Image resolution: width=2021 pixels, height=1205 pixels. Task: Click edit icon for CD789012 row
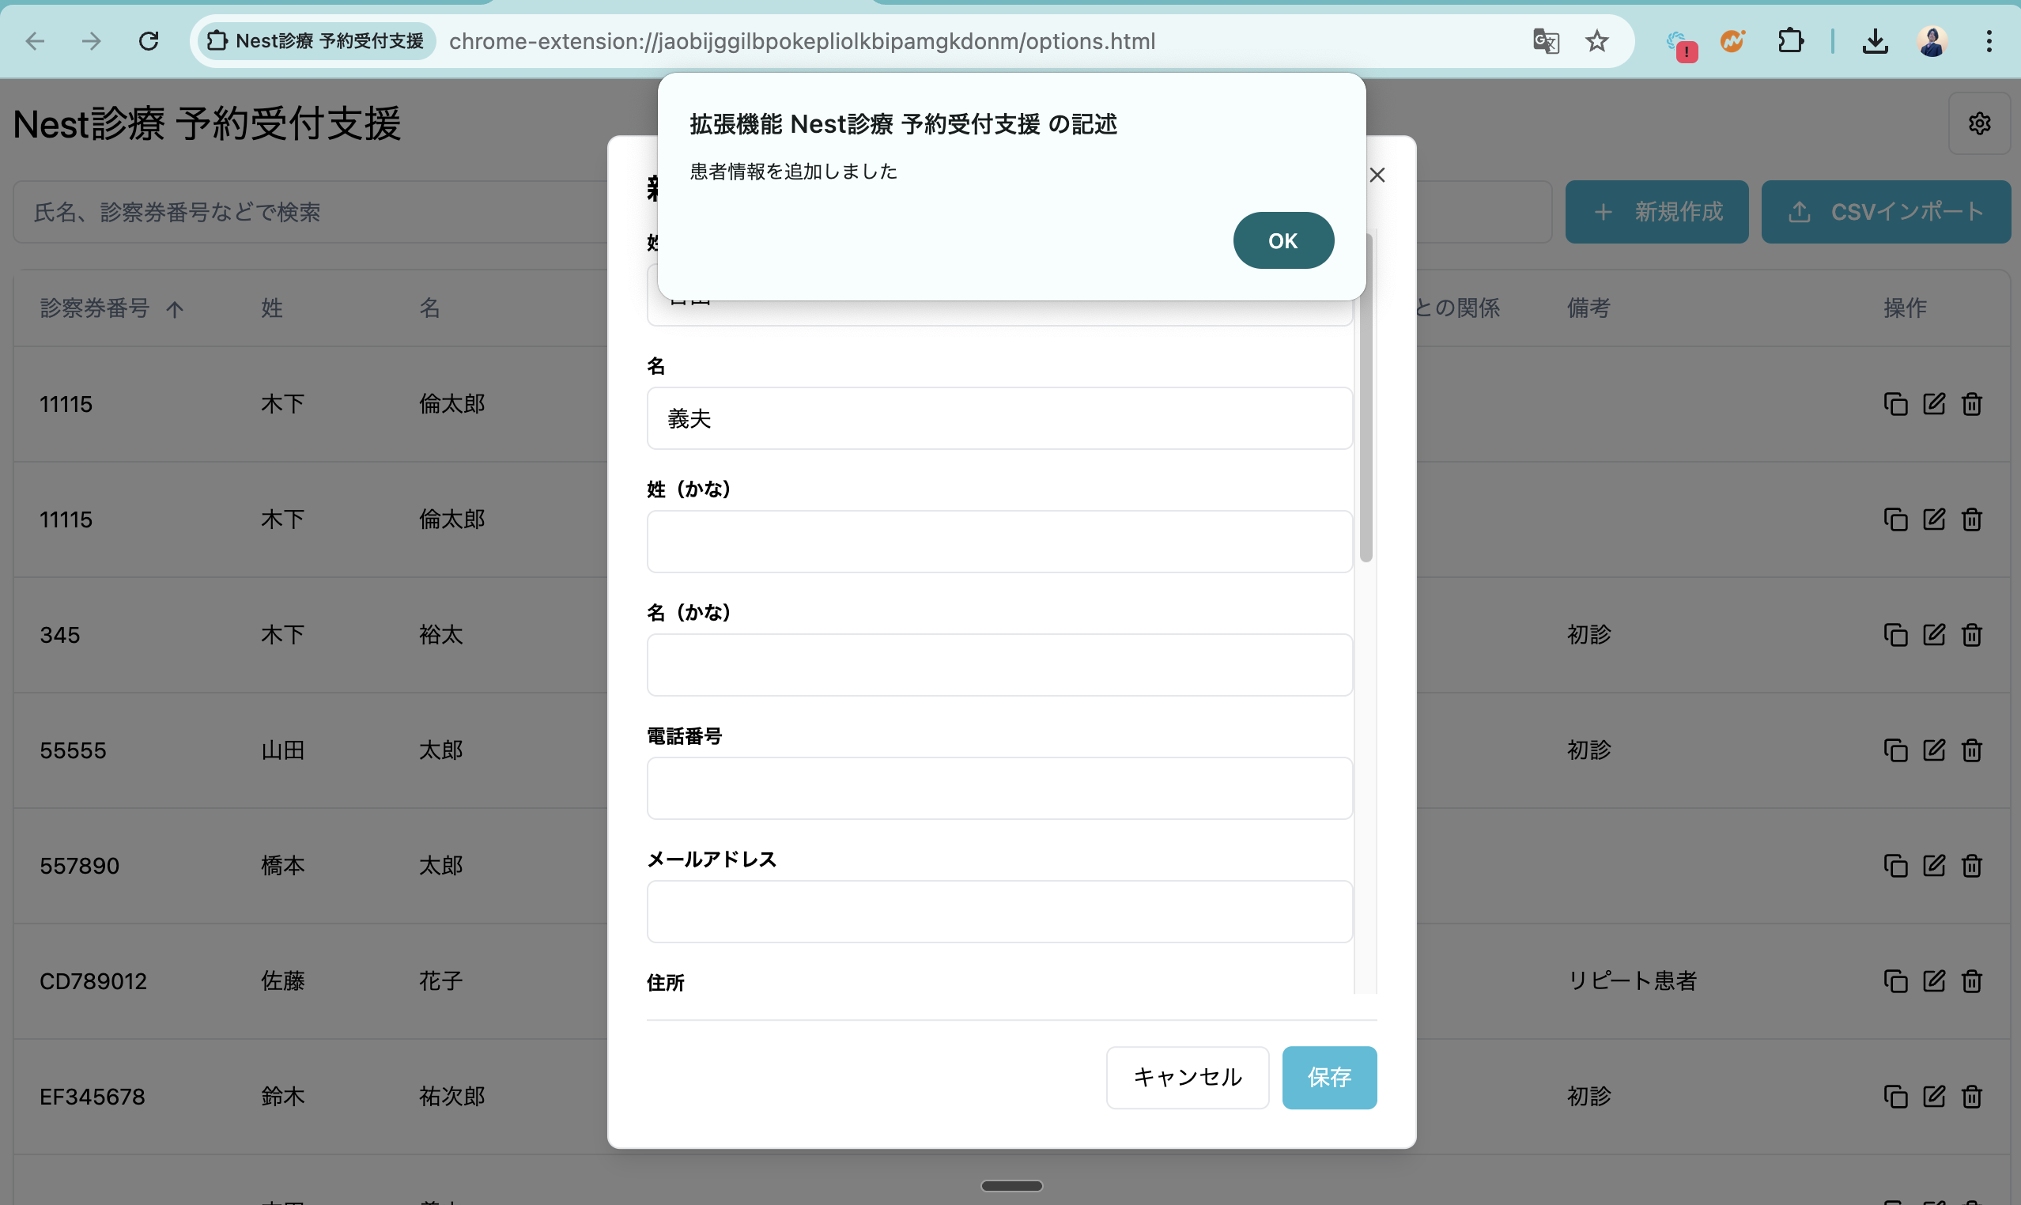[1933, 981]
